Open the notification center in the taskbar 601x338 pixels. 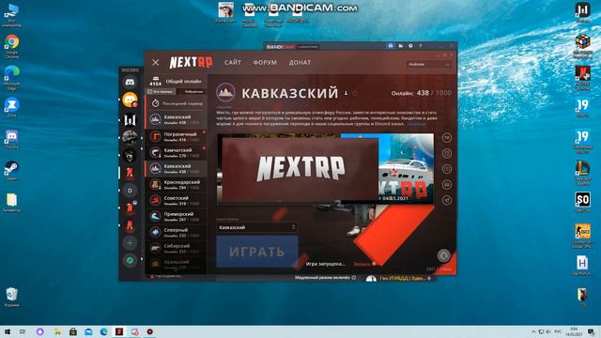(591, 331)
